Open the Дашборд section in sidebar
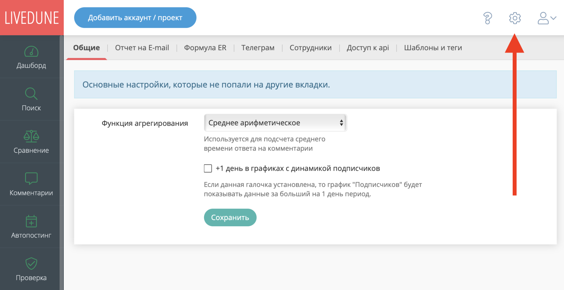Viewport: 564px width, 290px height. [x=31, y=57]
